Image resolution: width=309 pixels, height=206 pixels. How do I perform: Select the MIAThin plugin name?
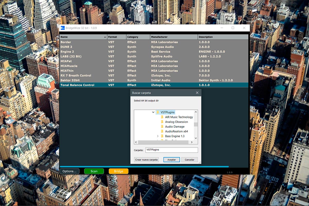point(67,71)
